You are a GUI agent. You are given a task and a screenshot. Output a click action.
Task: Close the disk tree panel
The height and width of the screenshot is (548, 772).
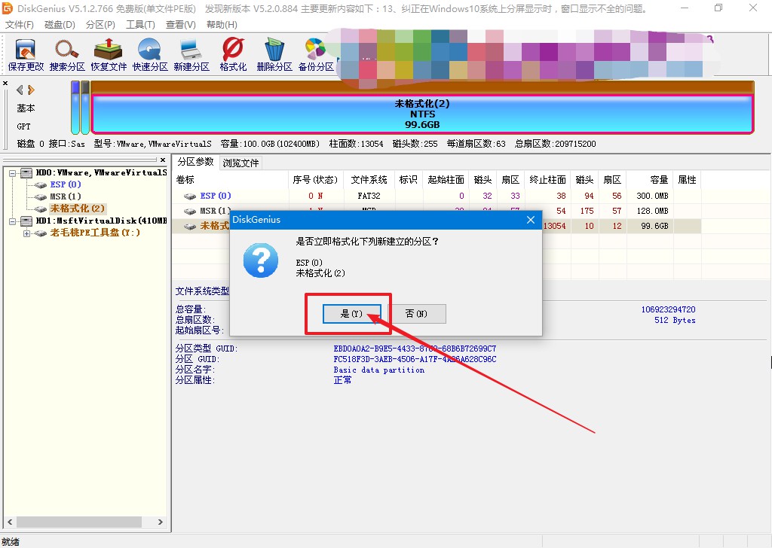[x=163, y=160]
